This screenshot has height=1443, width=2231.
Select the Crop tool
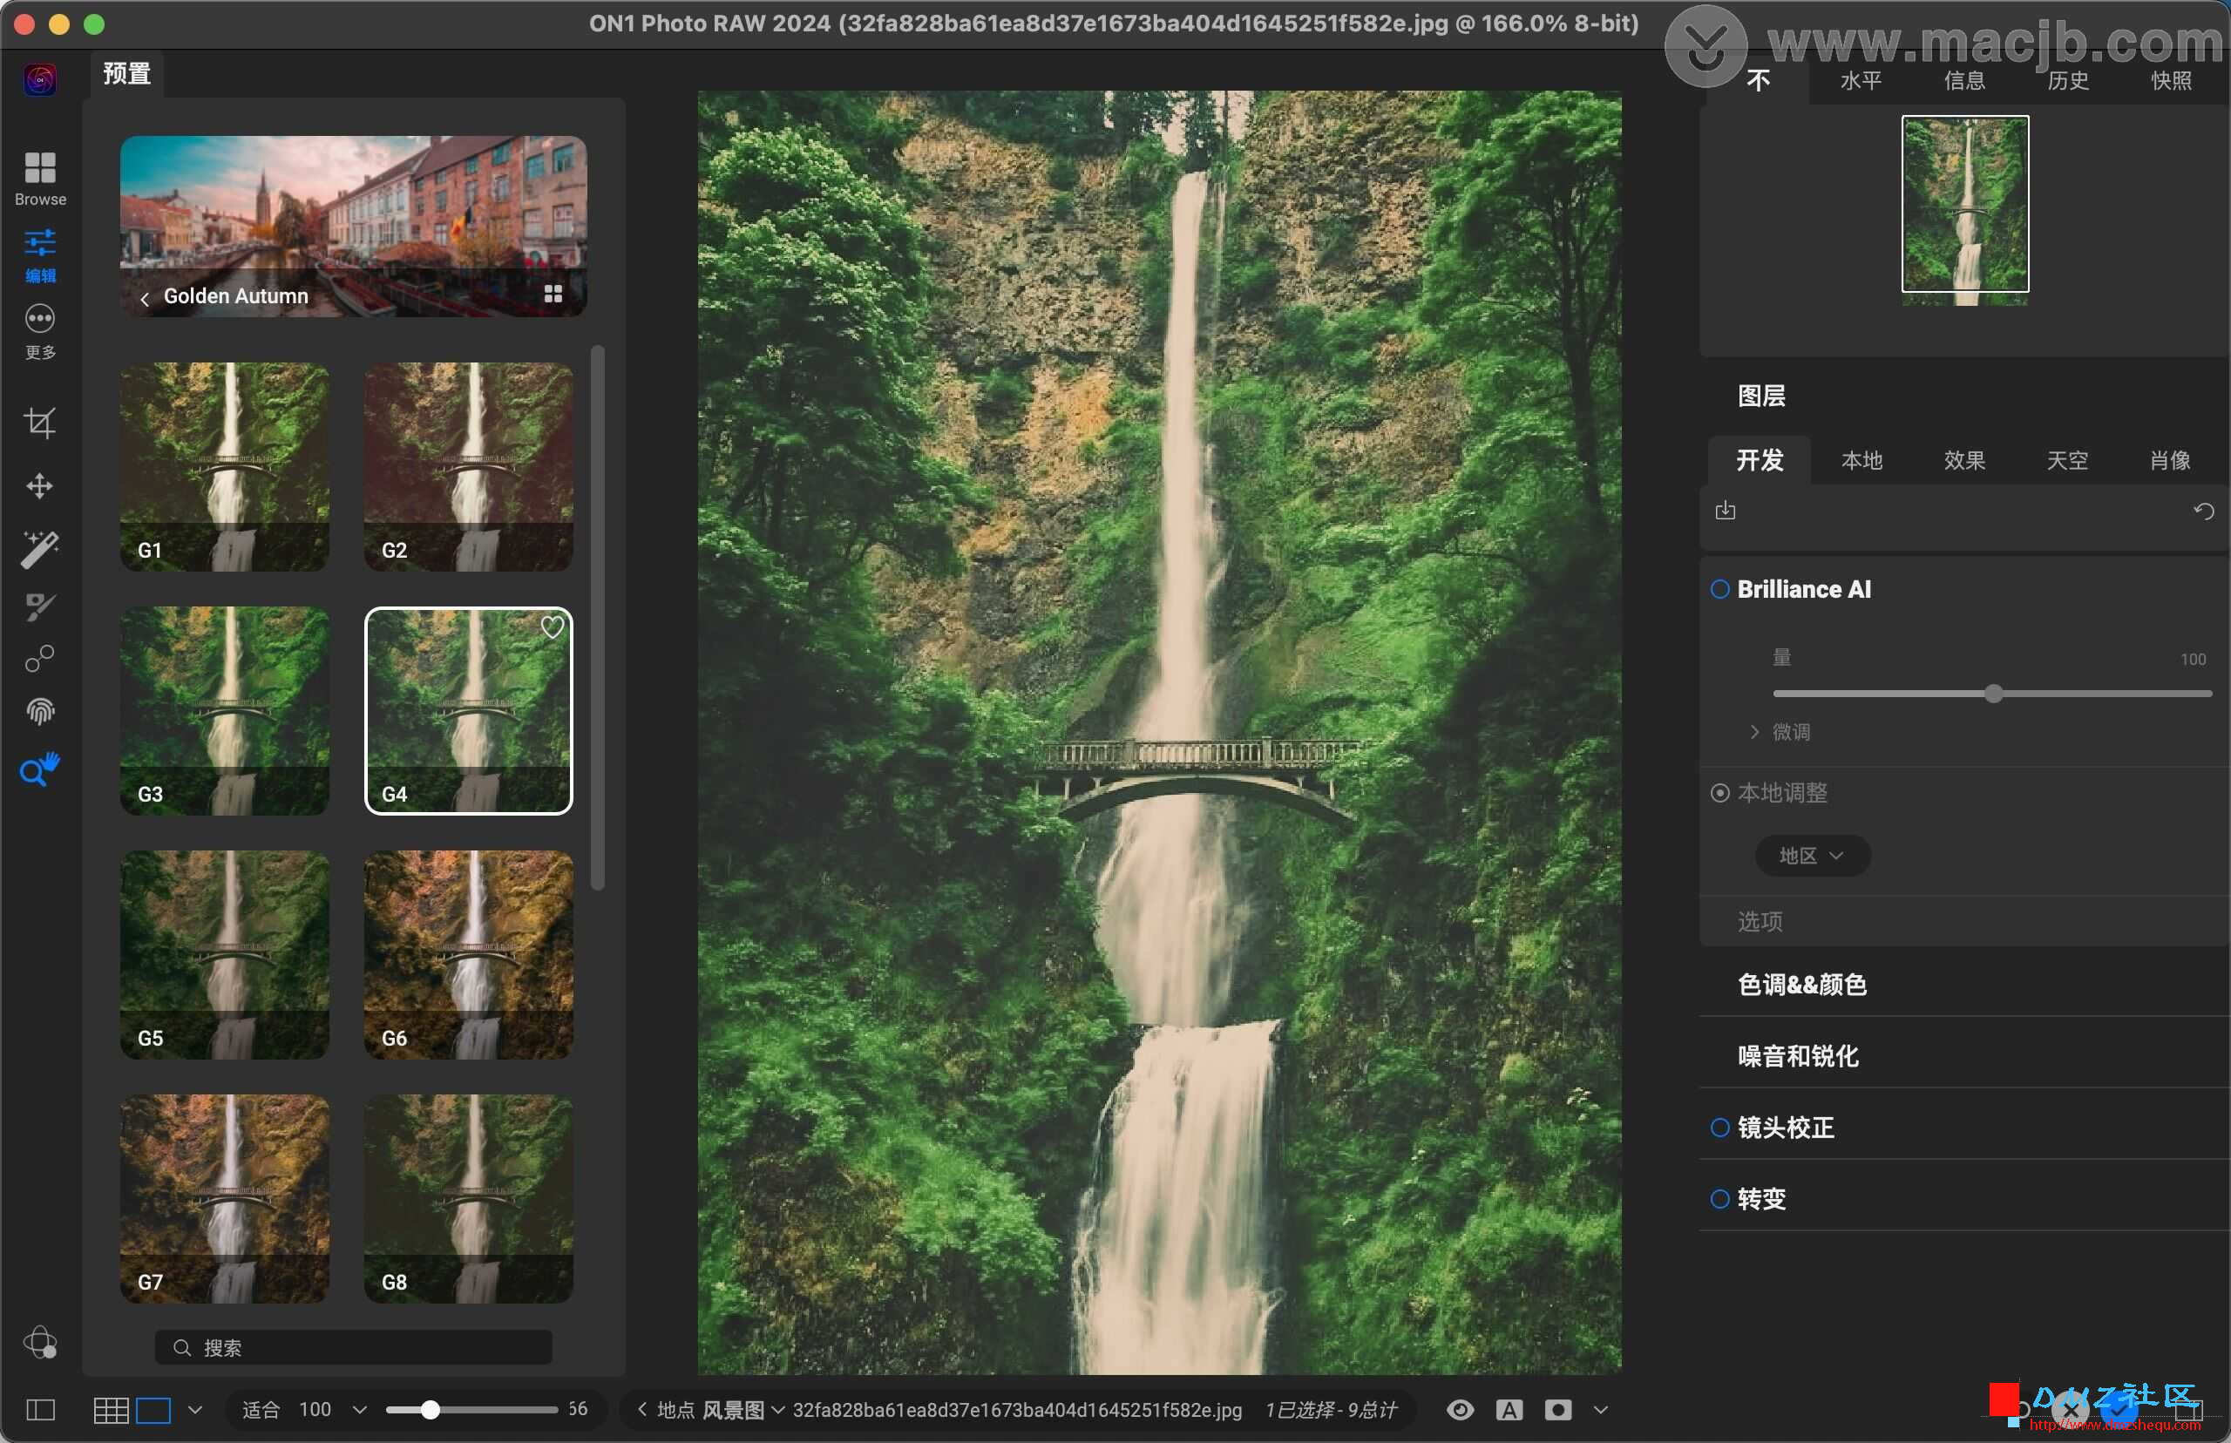click(x=39, y=423)
